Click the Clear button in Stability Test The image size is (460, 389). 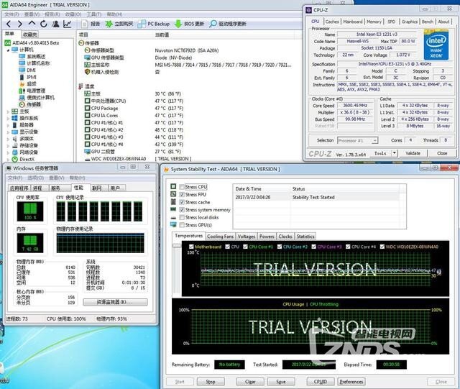tap(250, 382)
